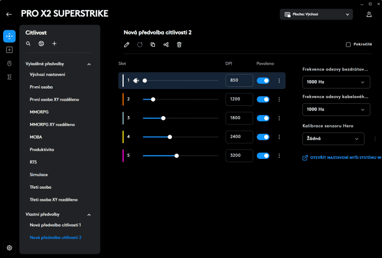This screenshot has height=258, width=382.
Task: Select the MMORPG preset
Action: 39,112
